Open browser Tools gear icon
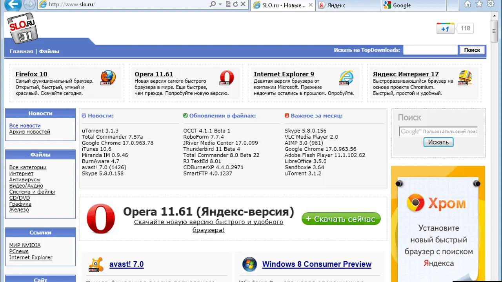Viewport: 502px width, 282px height. click(x=491, y=4)
